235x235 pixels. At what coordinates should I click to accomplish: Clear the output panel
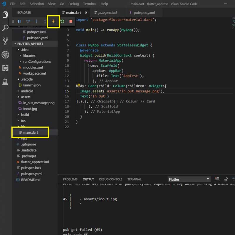pos(217,179)
